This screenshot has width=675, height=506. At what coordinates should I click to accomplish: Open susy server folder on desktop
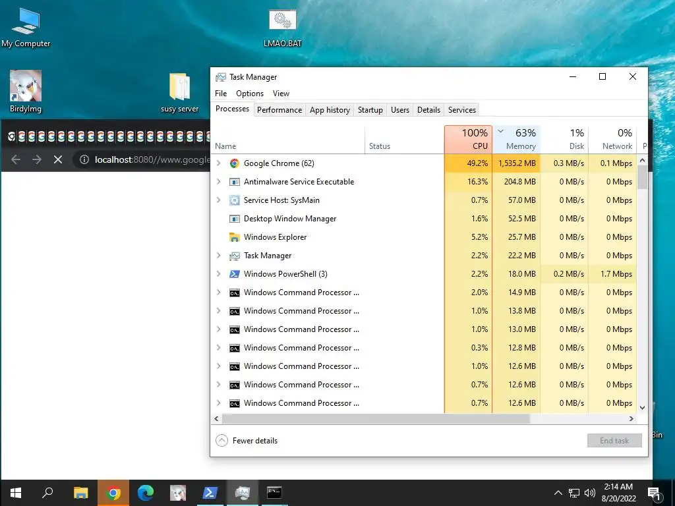179,92
